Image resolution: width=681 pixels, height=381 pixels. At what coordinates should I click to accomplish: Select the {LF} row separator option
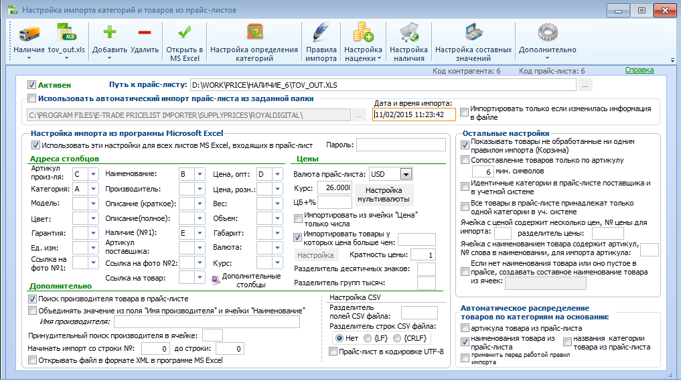point(368,338)
